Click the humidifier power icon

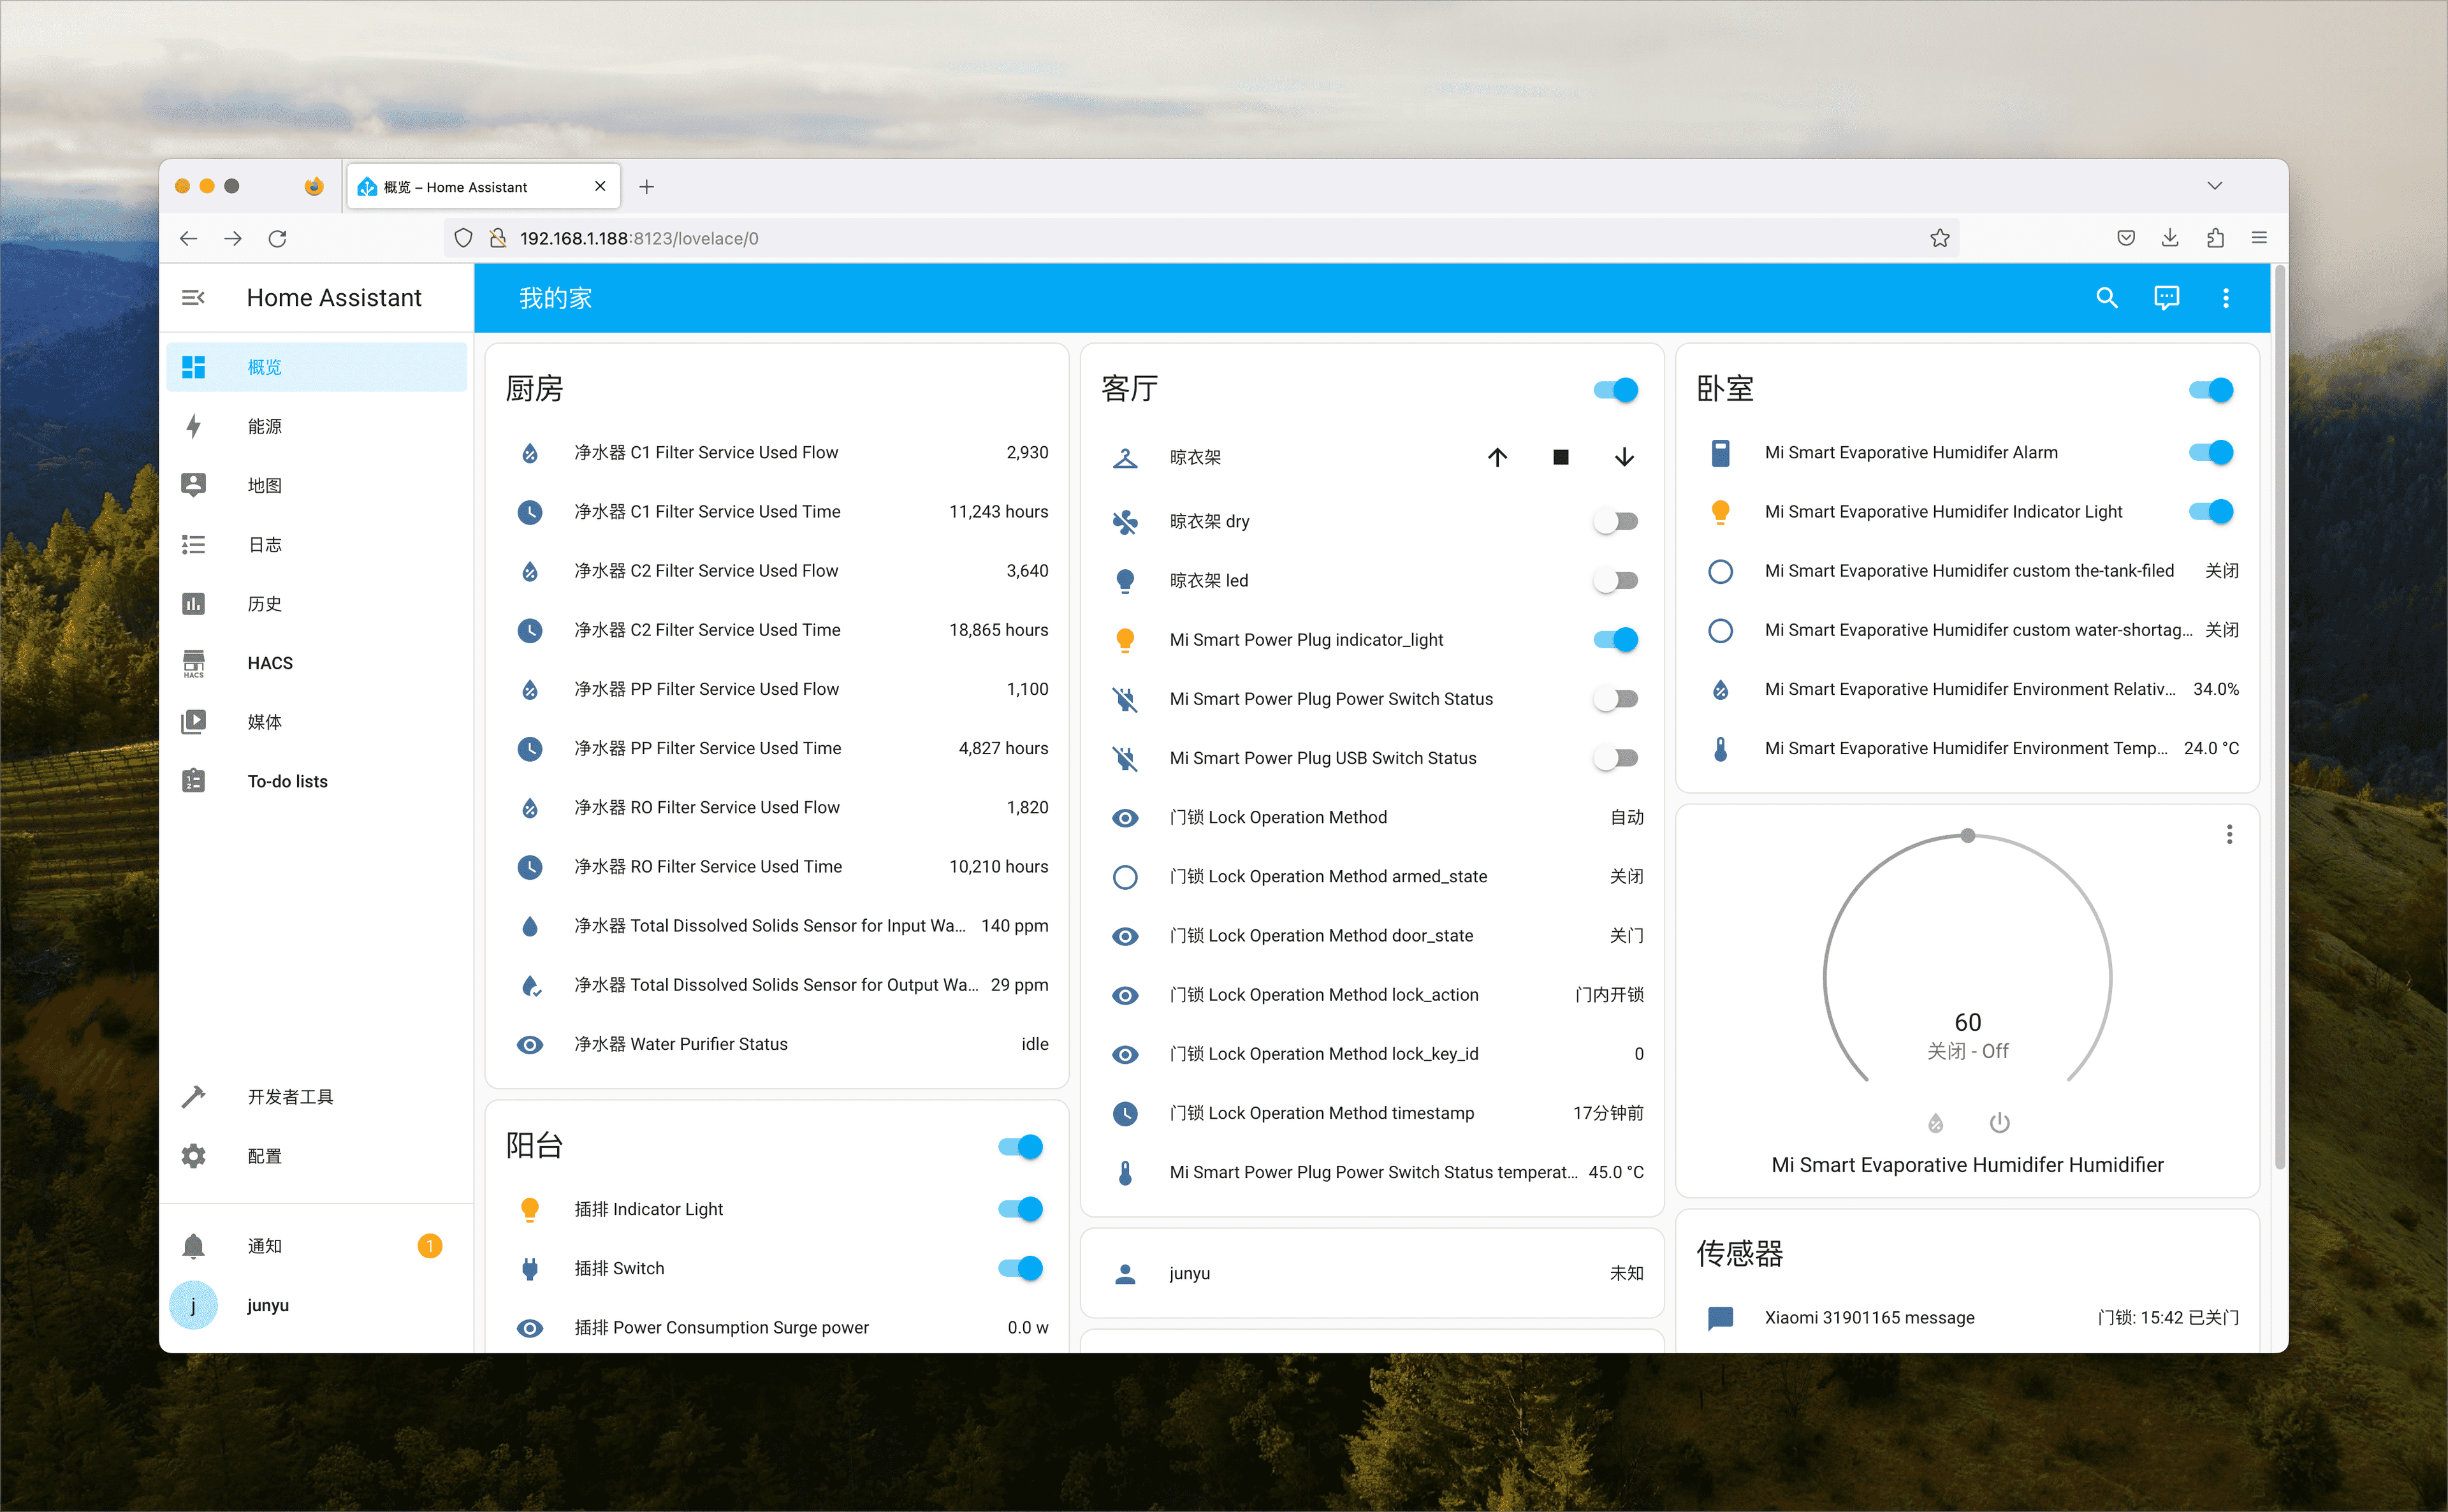[x=1999, y=1123]
